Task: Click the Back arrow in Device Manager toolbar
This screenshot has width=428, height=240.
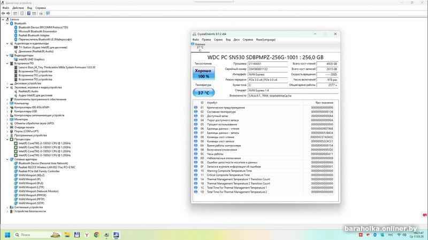Action: coord(3,13)
